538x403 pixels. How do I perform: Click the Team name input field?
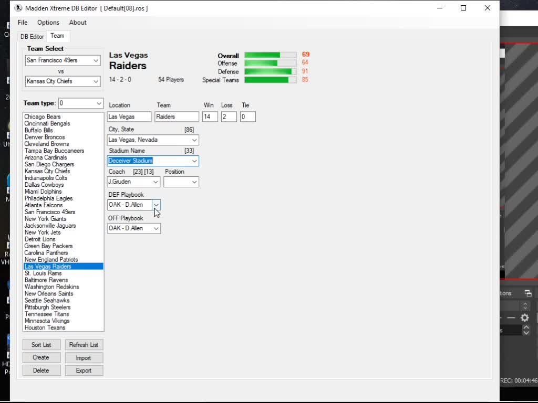point(177,117)
